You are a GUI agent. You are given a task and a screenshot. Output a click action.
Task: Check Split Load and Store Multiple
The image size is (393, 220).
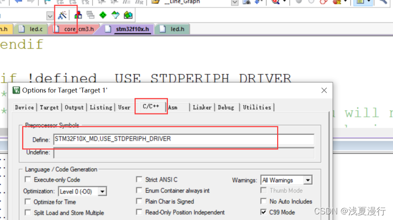(x=28, y=212)
